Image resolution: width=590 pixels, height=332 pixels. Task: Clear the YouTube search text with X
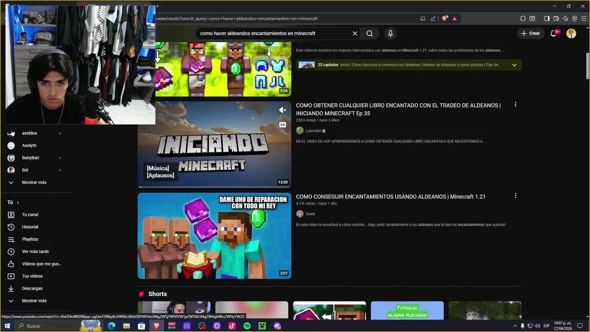355,34
